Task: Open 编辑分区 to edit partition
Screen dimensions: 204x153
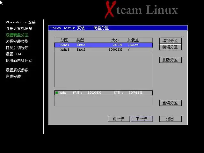Action: point(170,47)
